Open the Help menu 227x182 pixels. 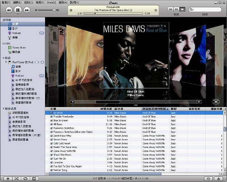74,2
